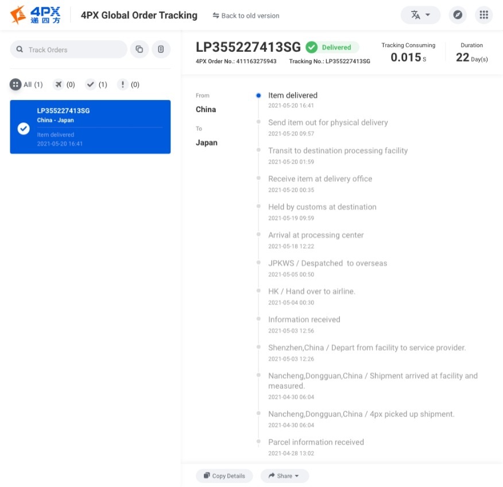Screen dimensions: 503x487
Task: Click Held by customs at destination
Action: (322, 207)
